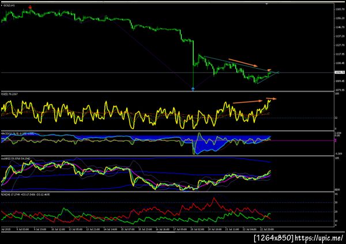346x244 pixels.
Task: Click the MACD indicator label
Action: coord(18,134)
